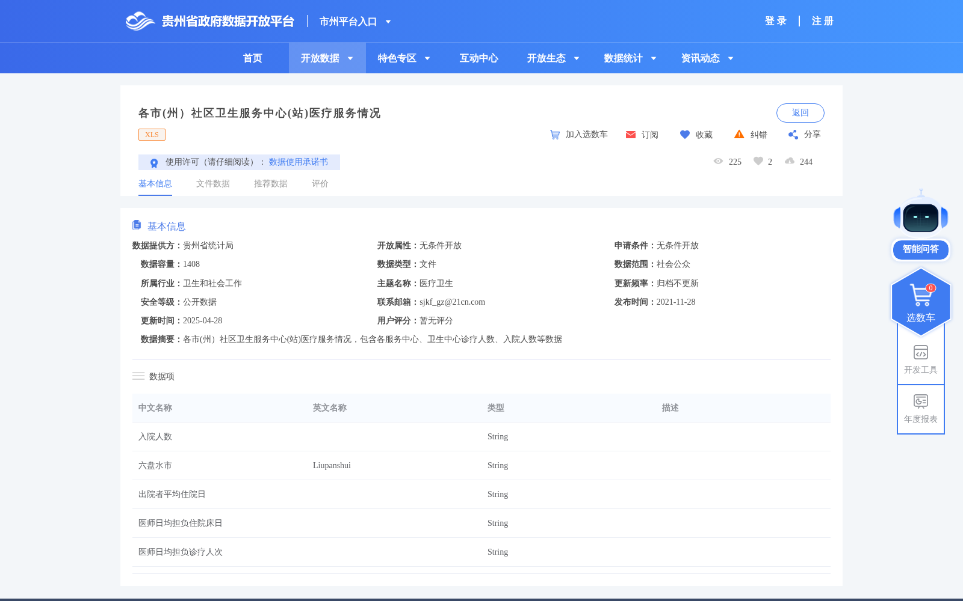Click the 基本信息 section document icon

[x=137, y=225]
